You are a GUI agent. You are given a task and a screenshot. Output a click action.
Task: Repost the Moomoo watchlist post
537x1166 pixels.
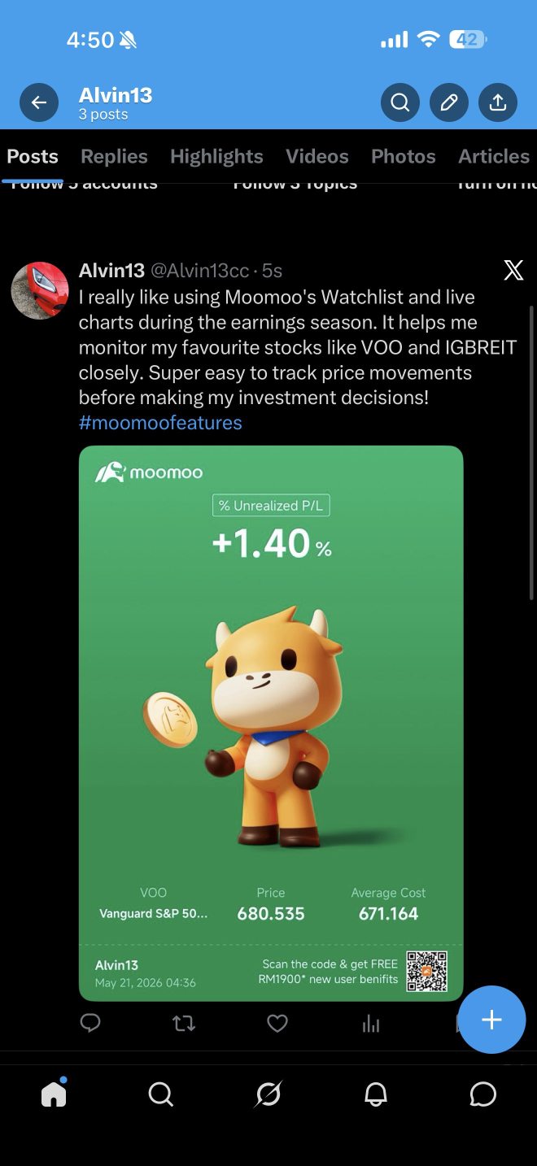point(184,1023)
